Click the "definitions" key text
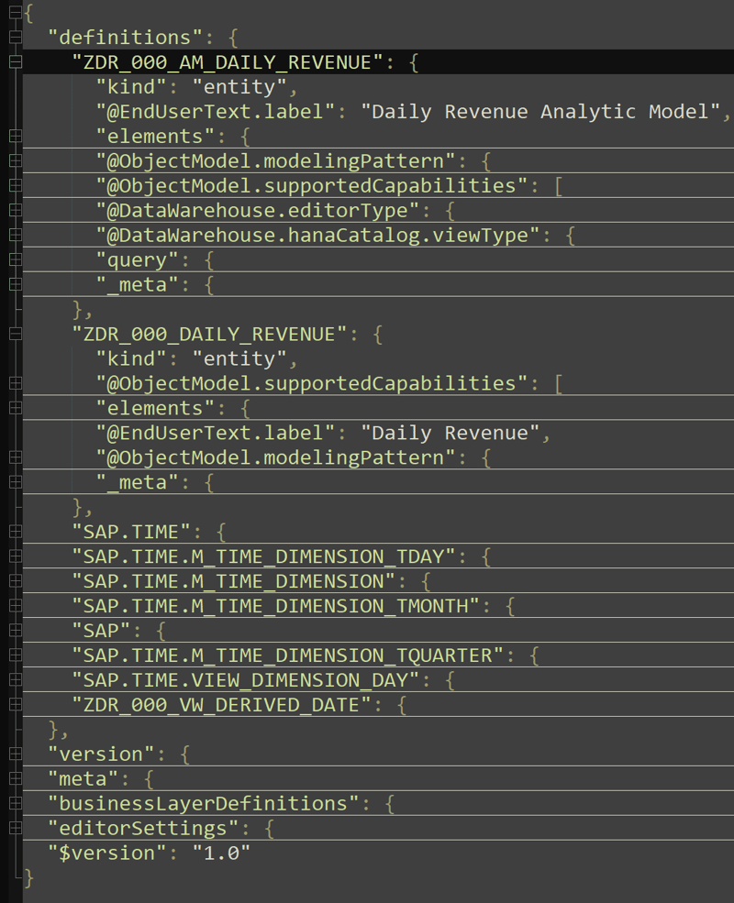 click(125, 38)
